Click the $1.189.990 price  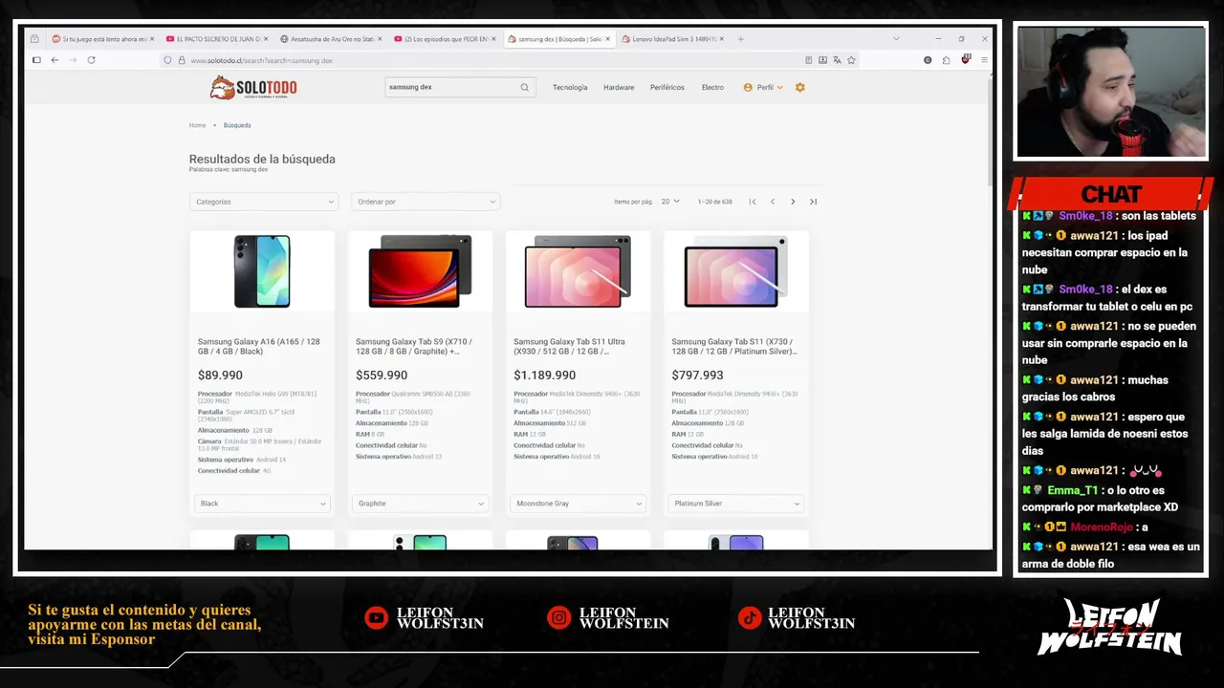click(544, 376)
